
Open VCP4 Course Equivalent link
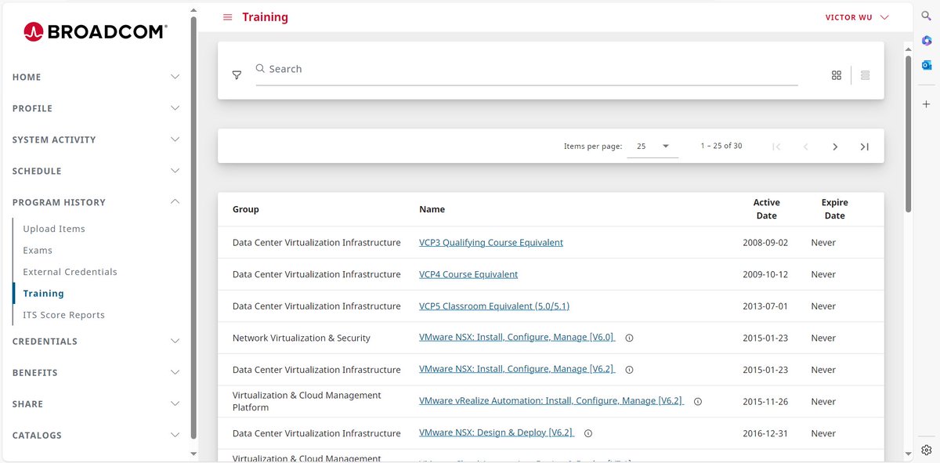point(468,275)
